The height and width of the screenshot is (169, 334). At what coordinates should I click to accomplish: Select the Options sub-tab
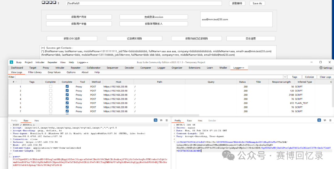[x=71, y=72]
